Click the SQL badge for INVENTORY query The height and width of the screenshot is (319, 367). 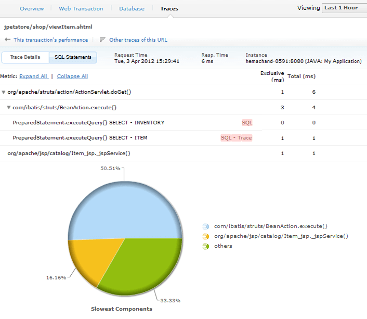click(x=247, y=123)
